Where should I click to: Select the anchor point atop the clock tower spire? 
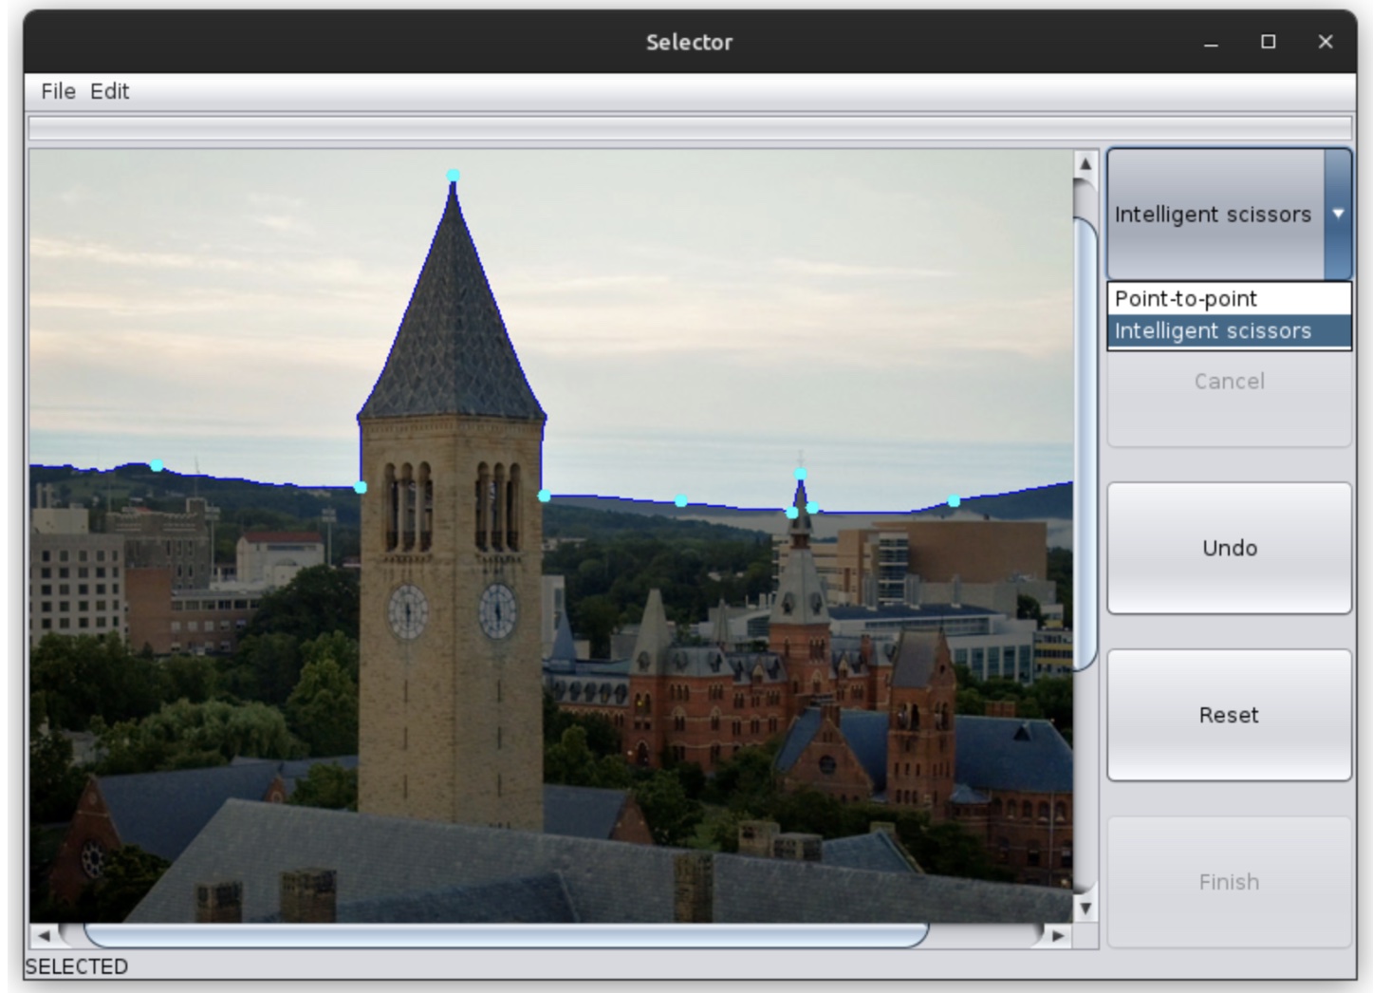(453, 175)
